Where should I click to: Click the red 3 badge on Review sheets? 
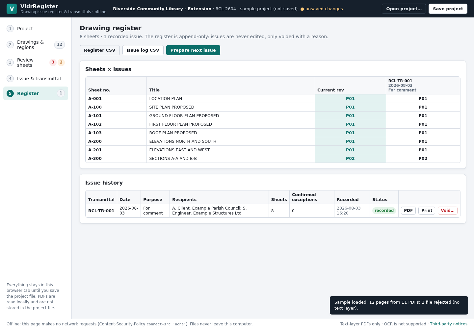click(x=53, y=63)
